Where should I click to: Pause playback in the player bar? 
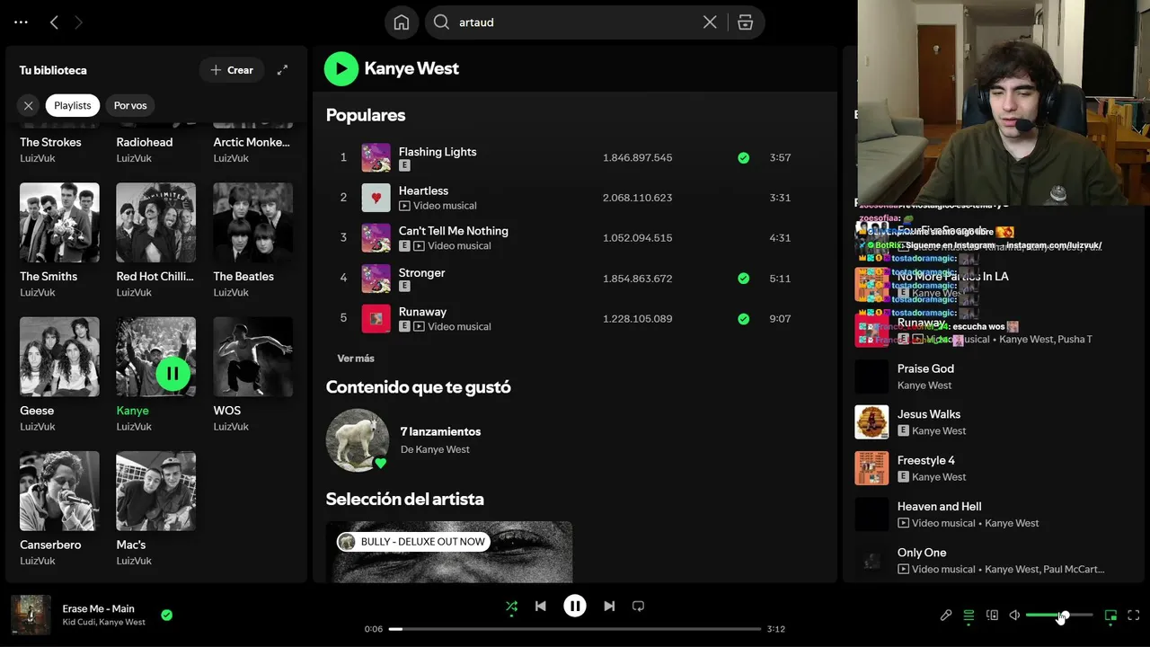pos(575,606)
